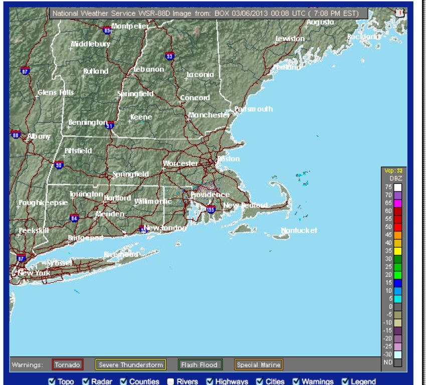Click the white 75 dBZ legend swatch
The width and height of the screenshot is (426, 385).
click(x=397, y=187)
